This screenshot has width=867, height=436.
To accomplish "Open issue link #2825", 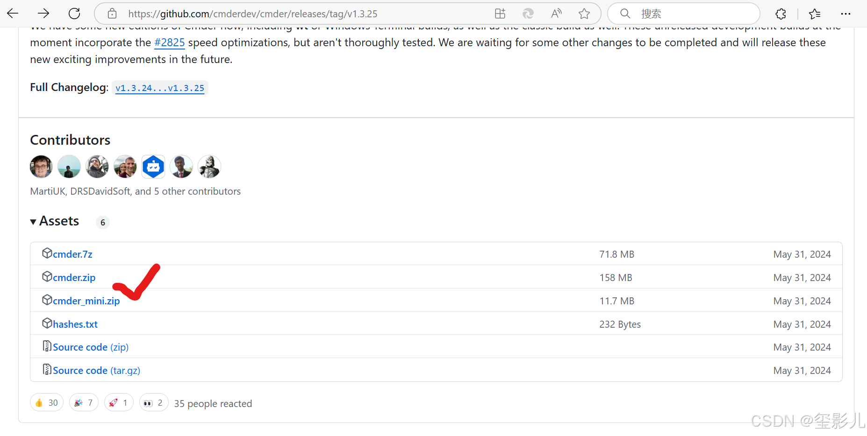I will click(x=170, y=42).
